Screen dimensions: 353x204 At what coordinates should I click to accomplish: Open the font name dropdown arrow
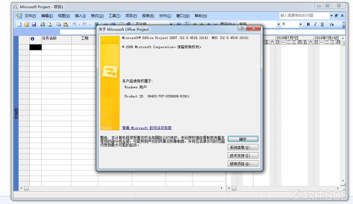pos(279,24)
